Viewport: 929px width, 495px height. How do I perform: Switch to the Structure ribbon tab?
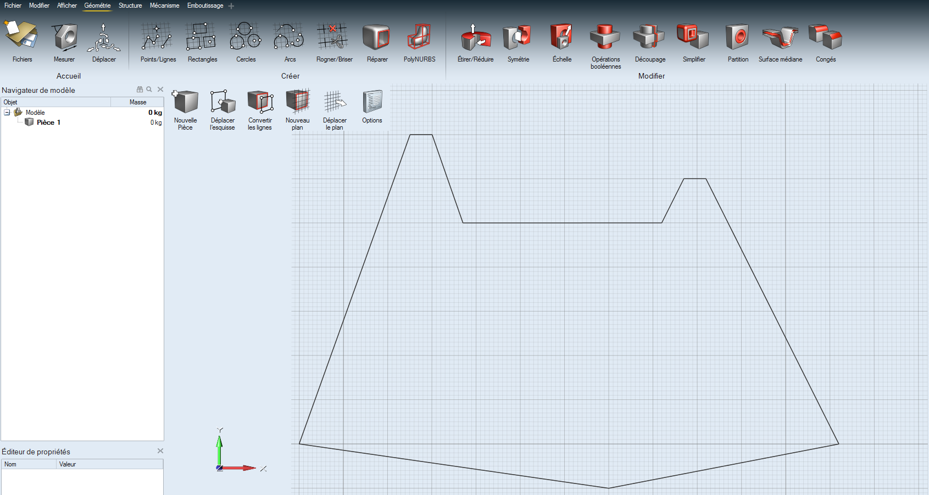130,5
